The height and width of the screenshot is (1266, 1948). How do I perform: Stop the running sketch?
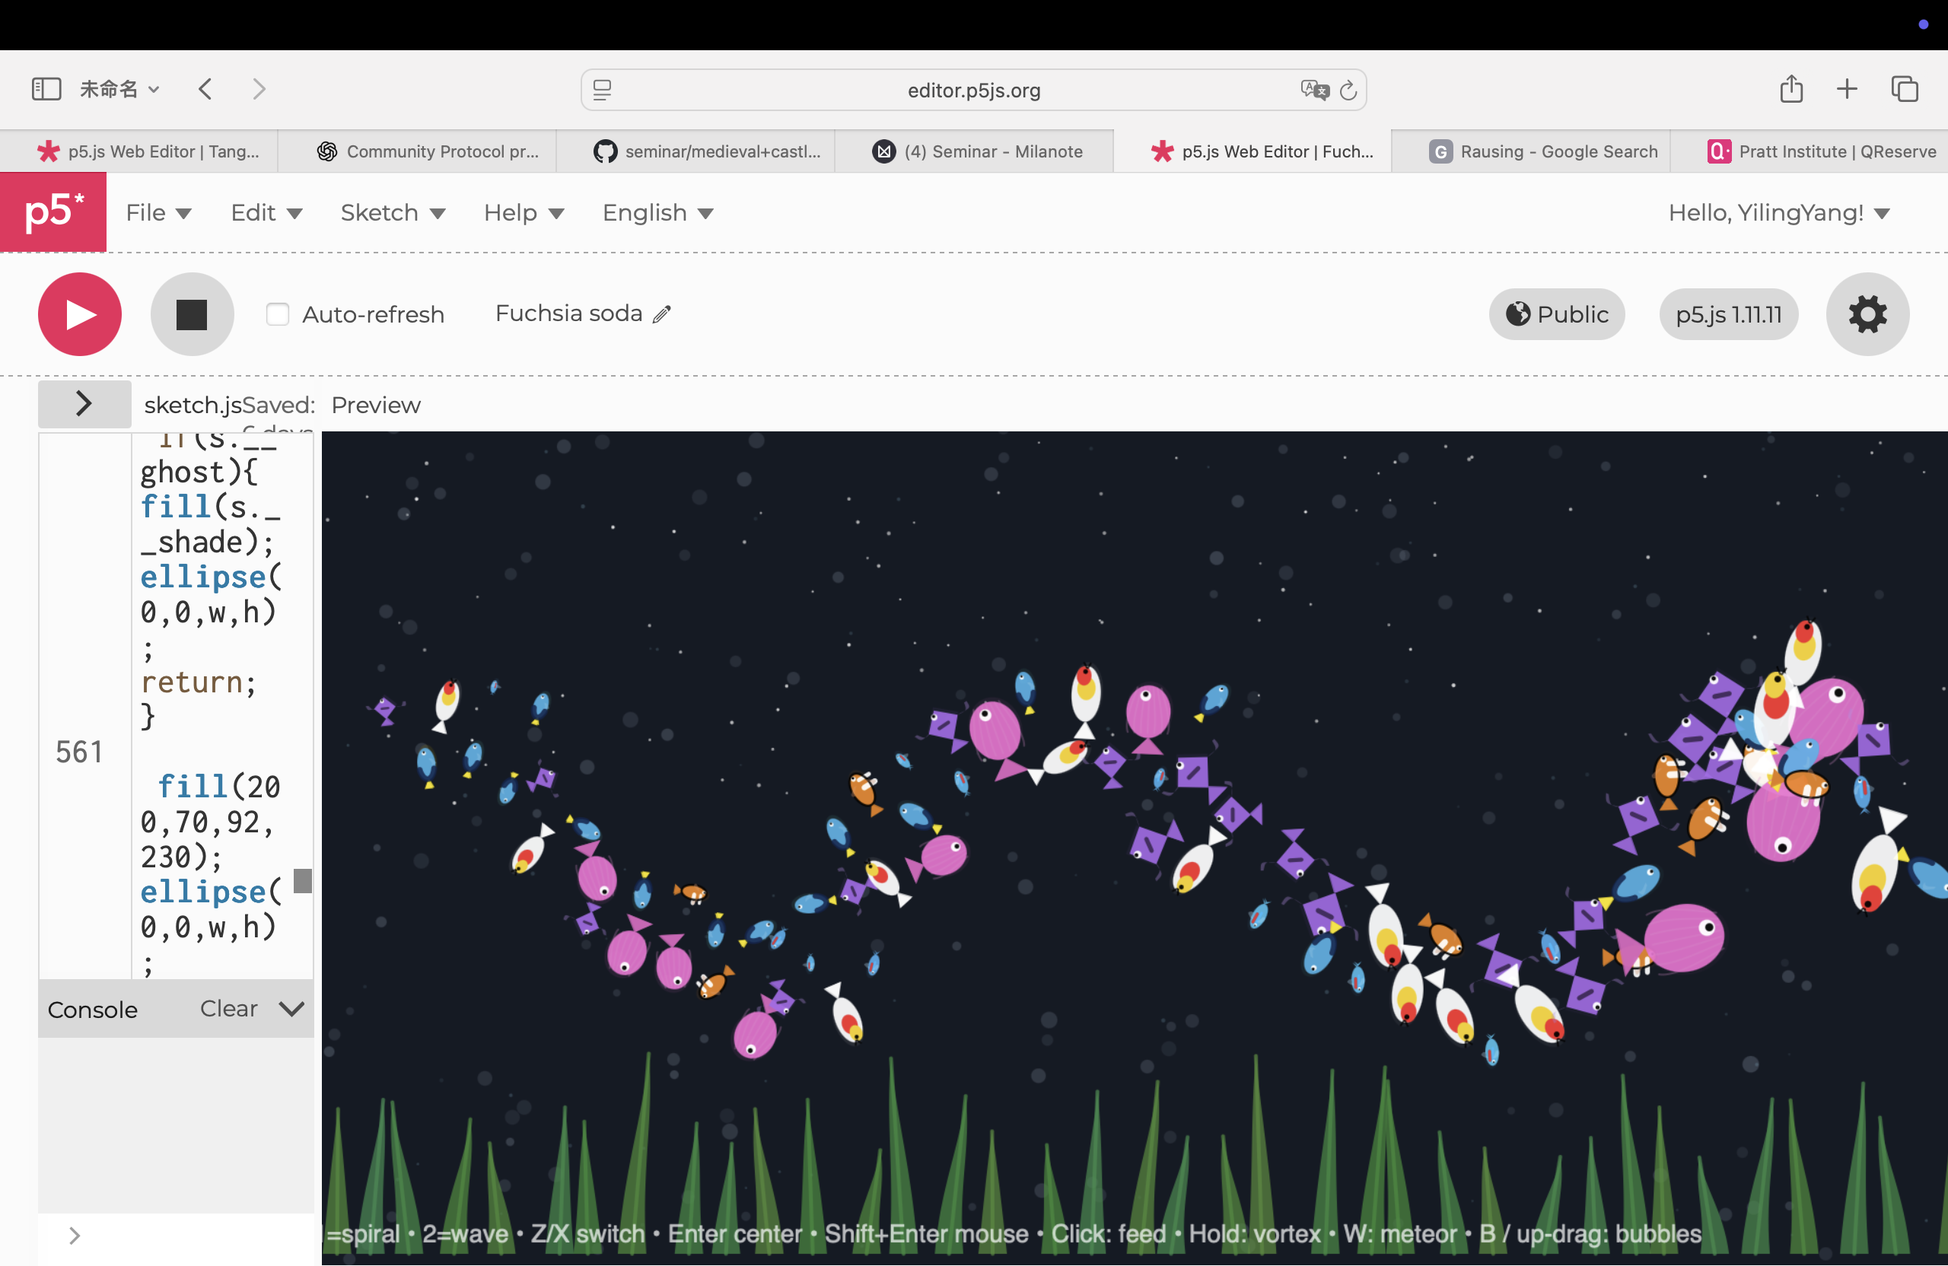tap(192, 314)
